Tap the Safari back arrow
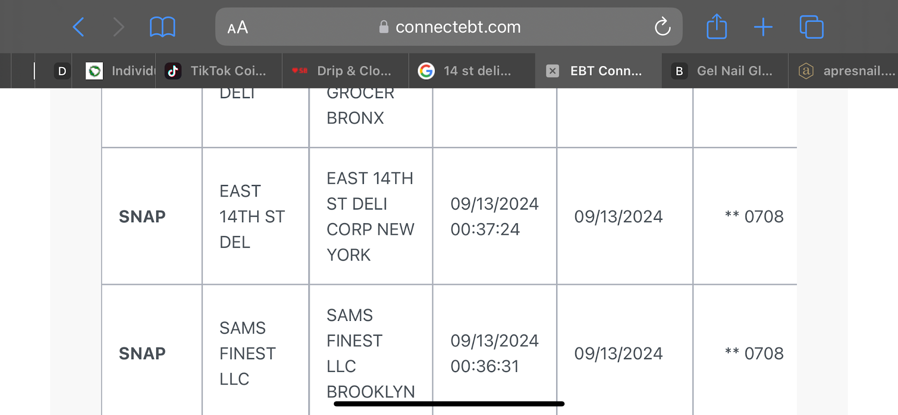This screenshot has width=898, height=415. 79,27
